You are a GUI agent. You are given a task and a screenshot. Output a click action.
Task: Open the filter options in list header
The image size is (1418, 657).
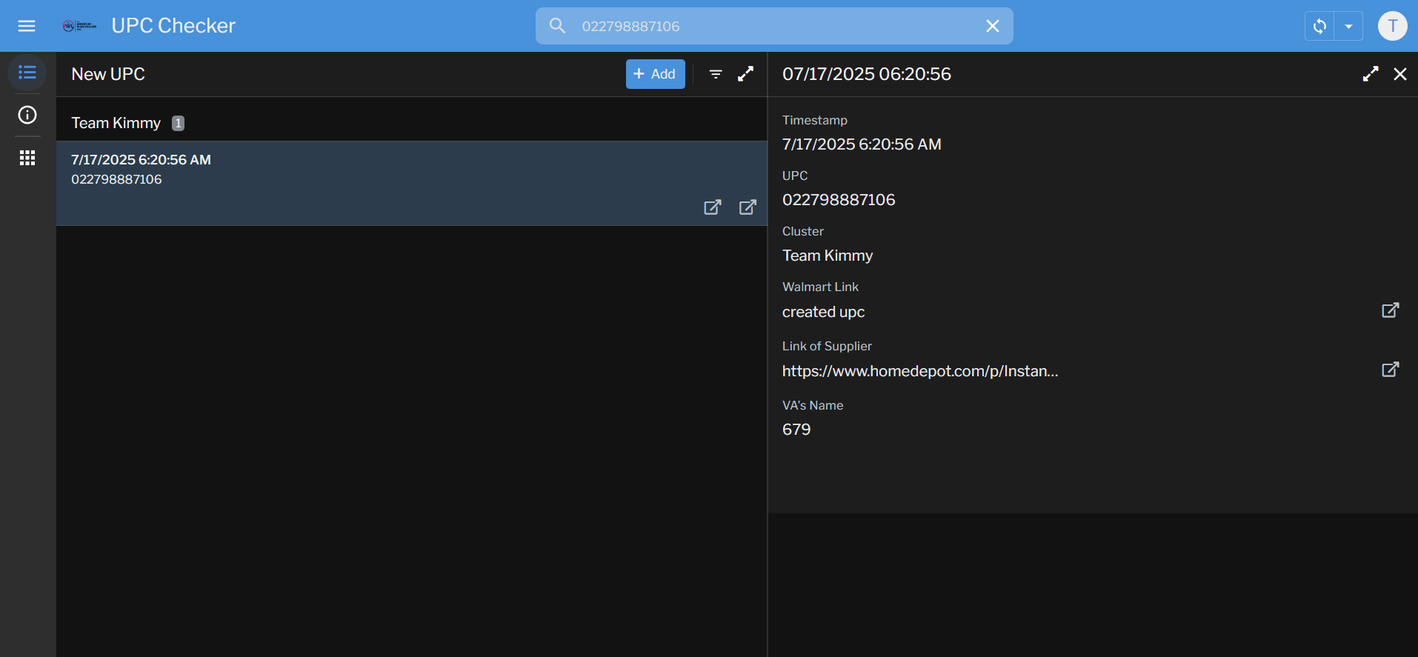716,74
